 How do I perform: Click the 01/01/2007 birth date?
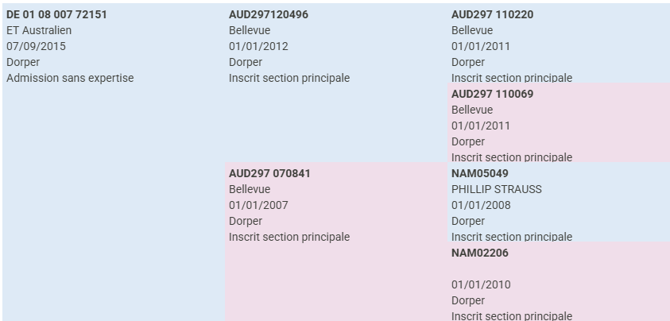click(x=258, y=205)
